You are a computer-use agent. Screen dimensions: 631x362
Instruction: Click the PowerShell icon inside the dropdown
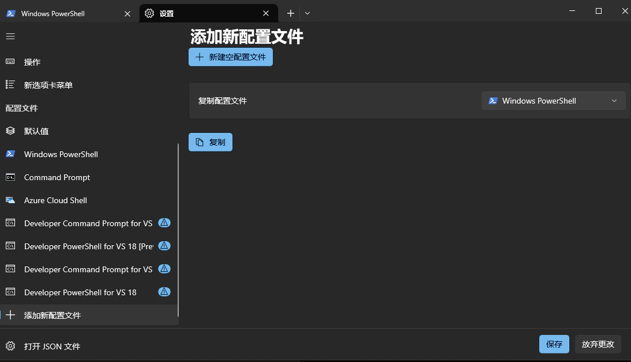click(x=493, y=101)
